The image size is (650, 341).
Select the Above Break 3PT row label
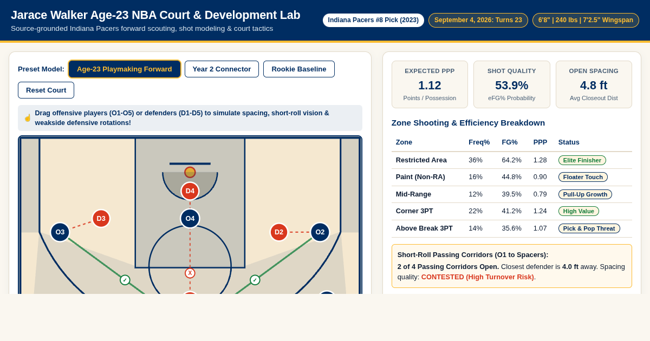point(424,228)
